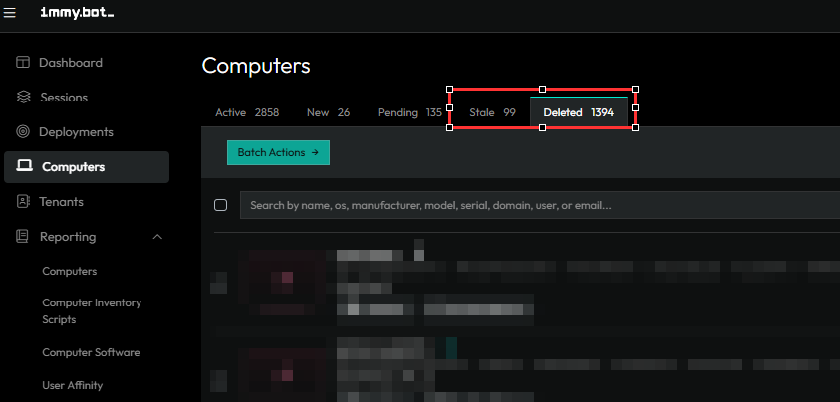Open Tenants using the sidebar icon
The height and width of the screenshot is (402, 840).
(23, 202)
